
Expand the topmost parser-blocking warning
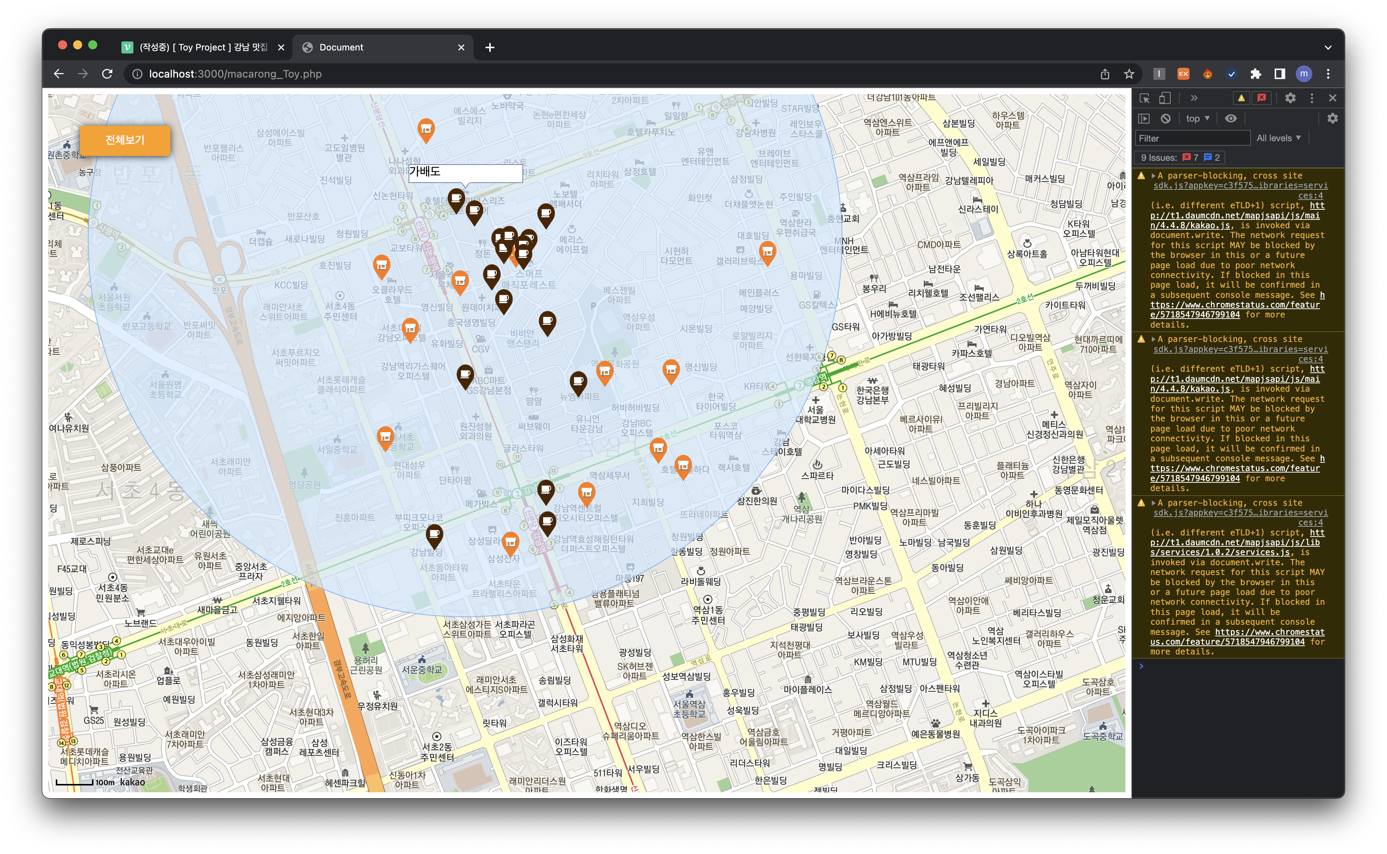click(x=1154, y=175)
